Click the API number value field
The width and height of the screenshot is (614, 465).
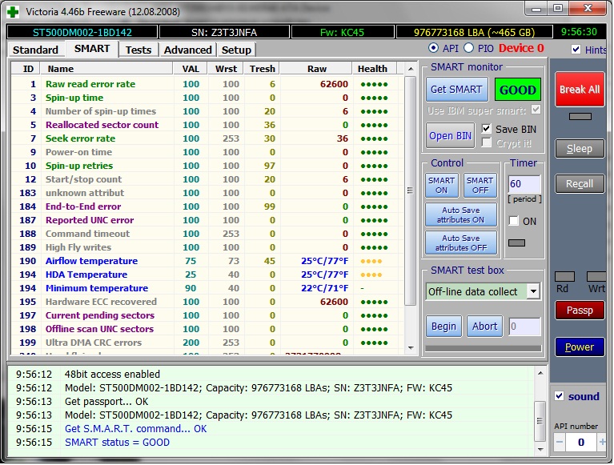click(x=581, y=443)
